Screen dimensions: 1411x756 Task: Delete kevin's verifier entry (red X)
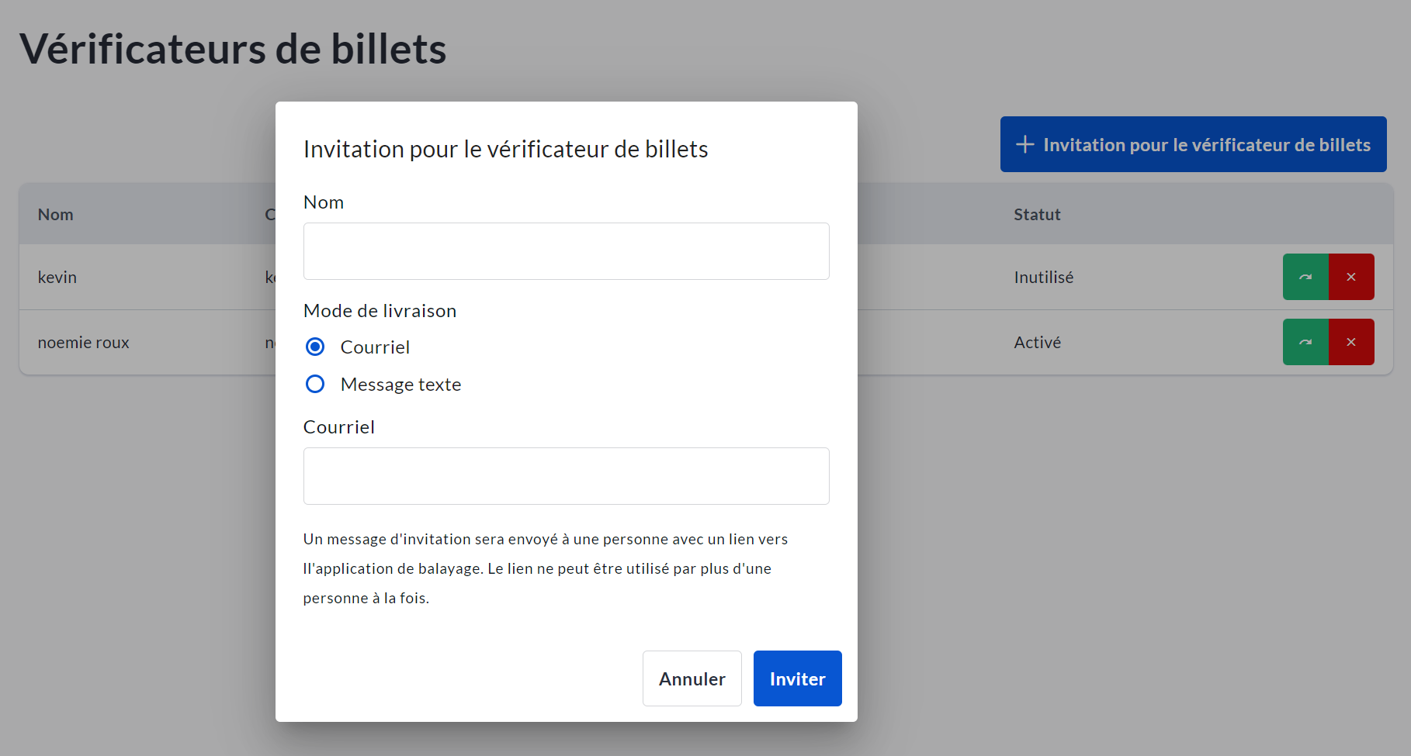pos(1351,277)
